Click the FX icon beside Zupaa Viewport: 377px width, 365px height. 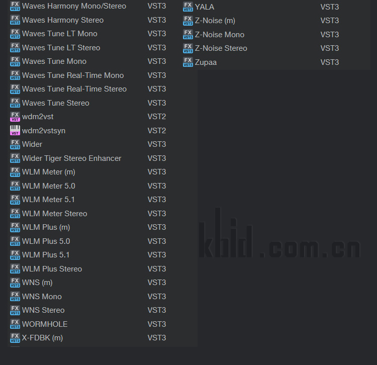click(x=188, y=62)
